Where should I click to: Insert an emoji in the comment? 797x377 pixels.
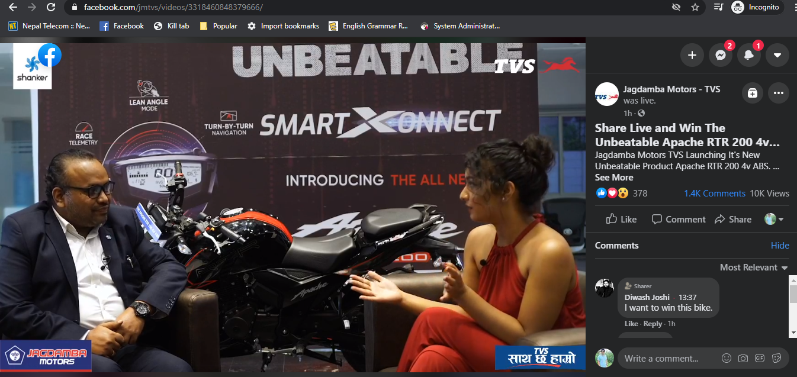point(726,358)
